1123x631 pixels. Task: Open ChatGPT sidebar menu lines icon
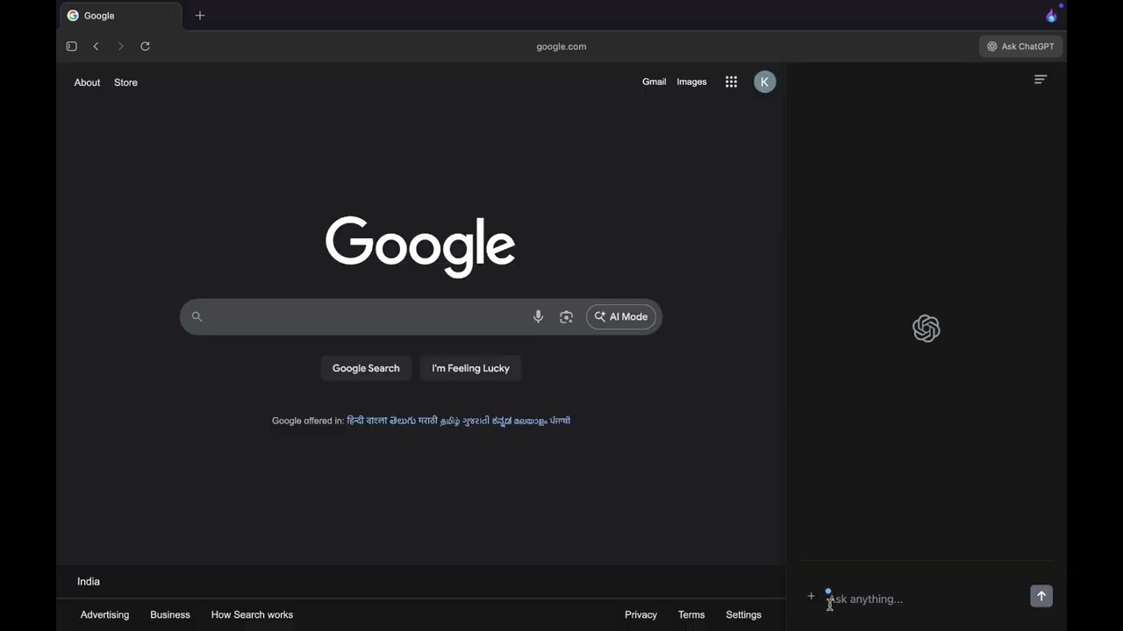click(x=1041, y=80)
